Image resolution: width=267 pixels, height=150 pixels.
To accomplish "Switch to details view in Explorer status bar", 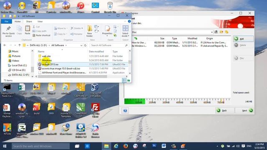I will pyautogui.click(x=124, y=80).
